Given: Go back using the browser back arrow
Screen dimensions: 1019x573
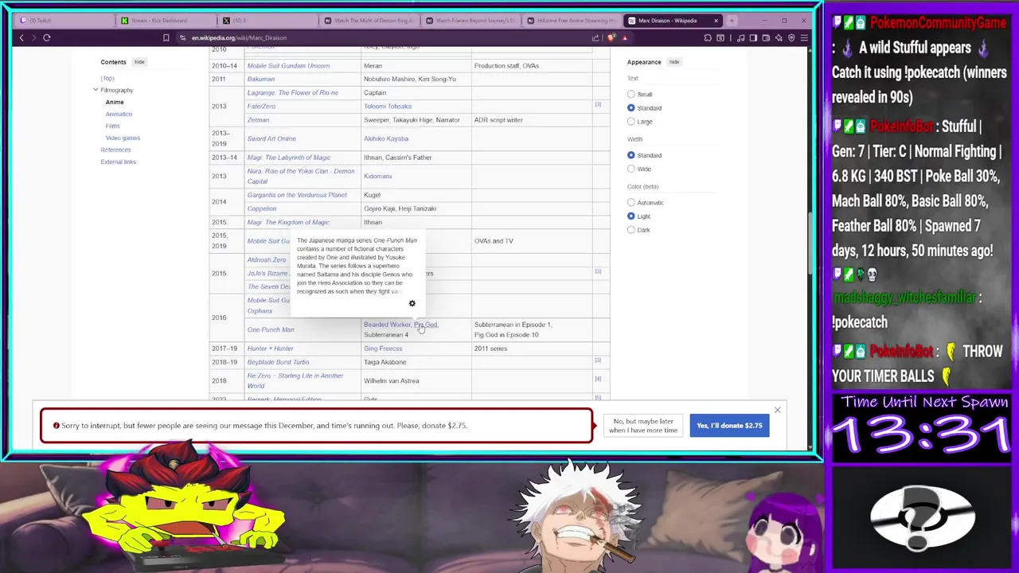Looking at the screenshot, I should click(21, 37).
